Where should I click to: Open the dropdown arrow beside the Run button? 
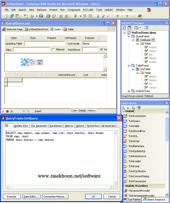[x=80, y=16]
